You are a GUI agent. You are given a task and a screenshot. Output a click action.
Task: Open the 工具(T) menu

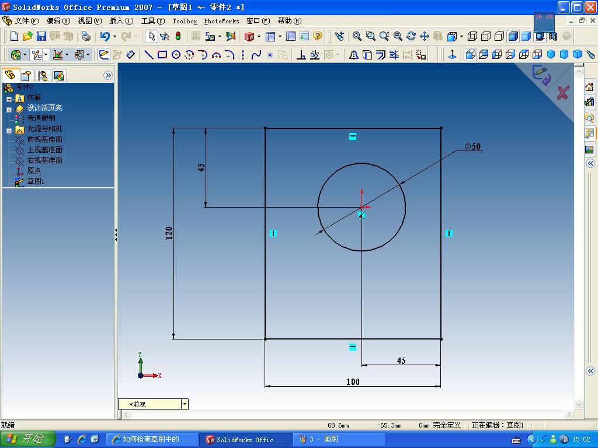(x=153, y=21)
